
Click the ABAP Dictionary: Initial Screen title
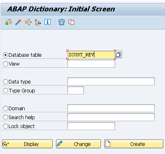point(61,9)
